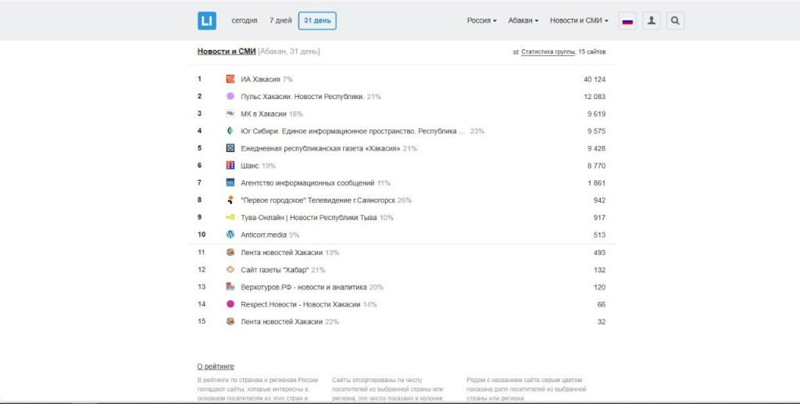
Task: Open the Статистика группы link
Action: pyautogui.click(x=548, y=52)
